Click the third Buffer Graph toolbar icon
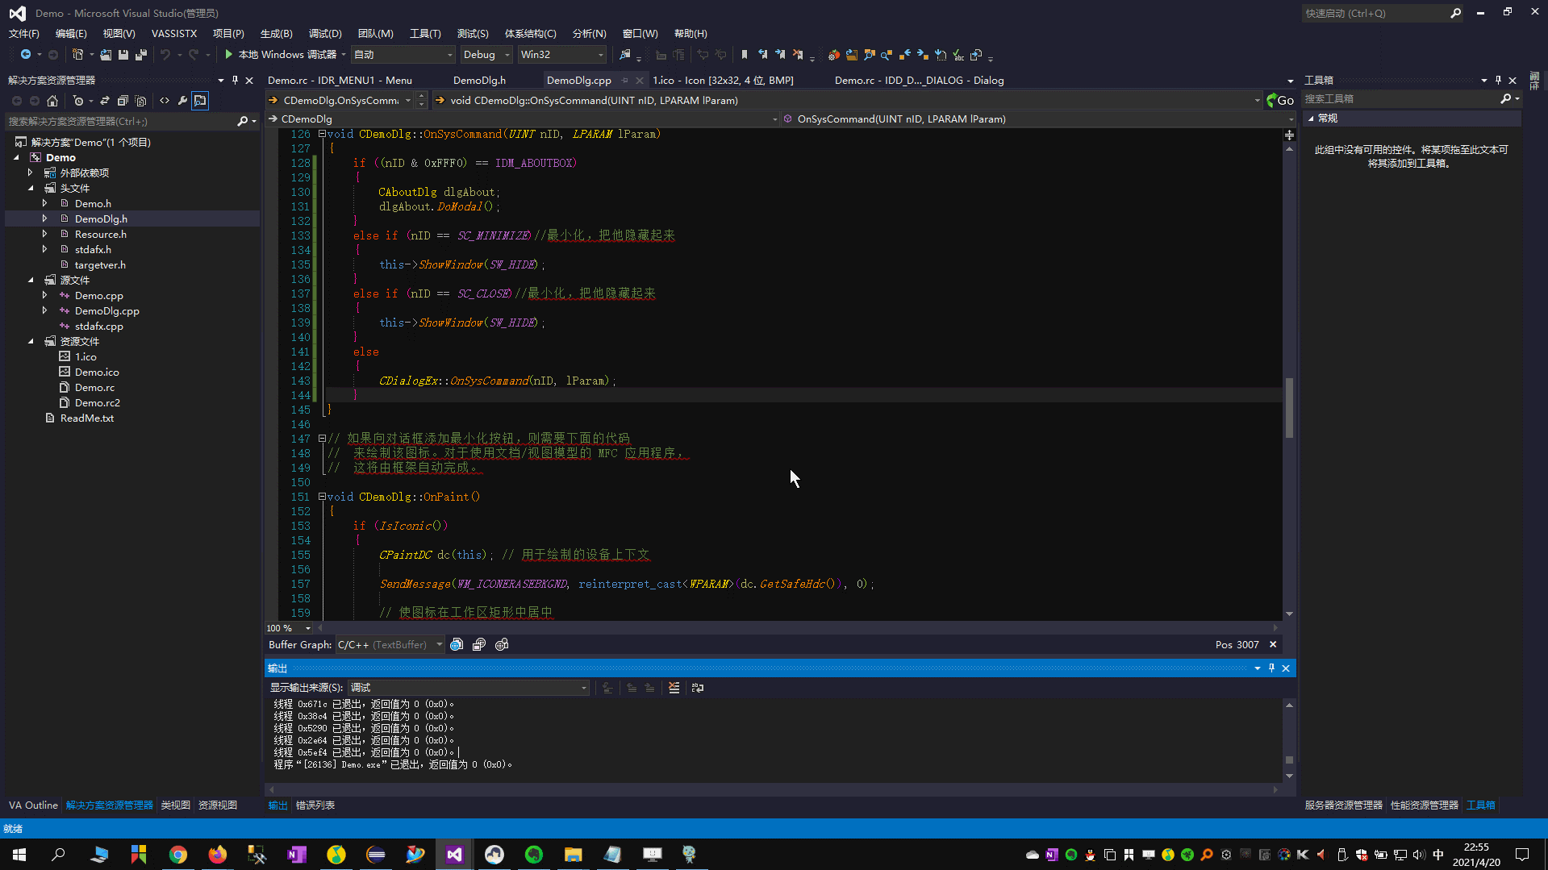1548x870 pixels. coord(502,645)
